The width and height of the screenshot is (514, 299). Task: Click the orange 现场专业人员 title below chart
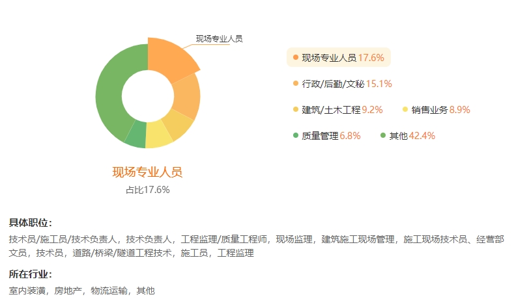[147, 172]
